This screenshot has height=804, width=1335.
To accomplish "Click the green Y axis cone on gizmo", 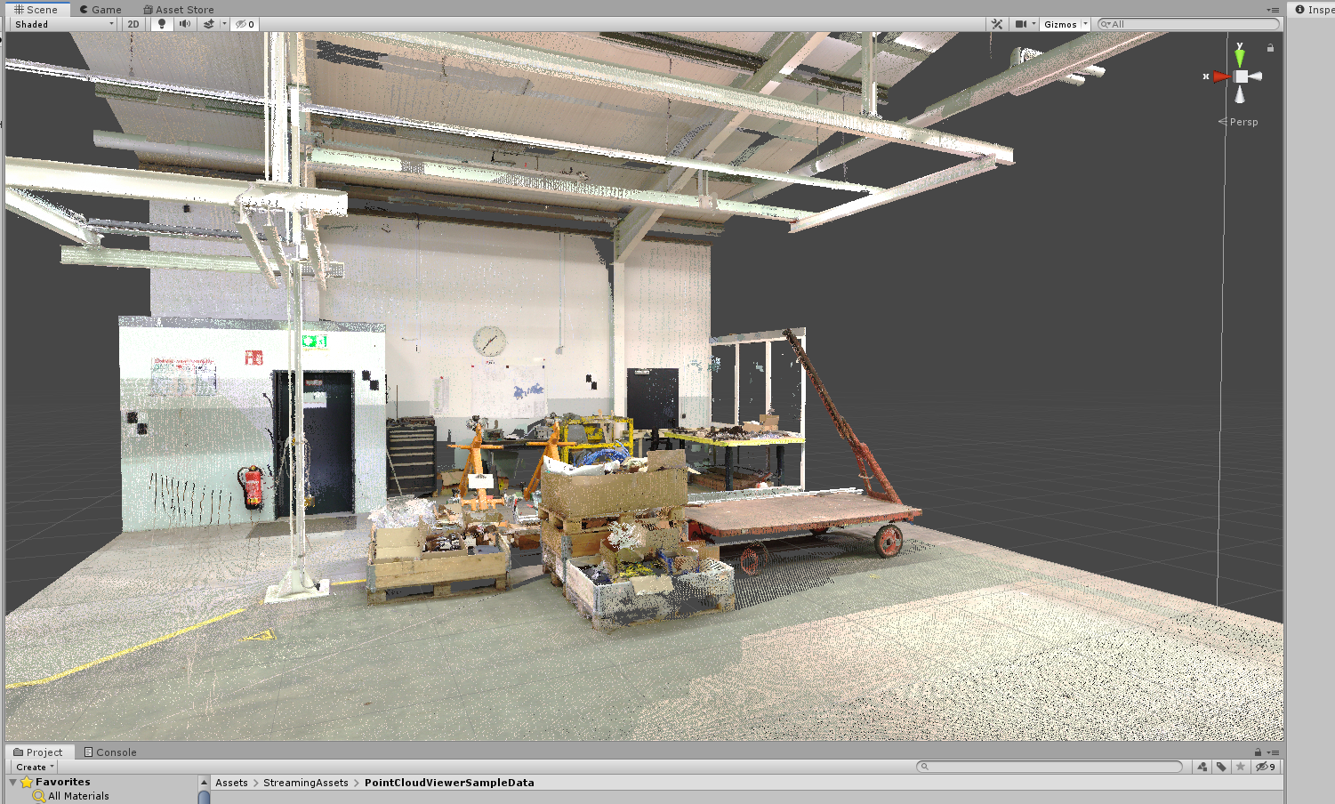I will [1240, 57].
